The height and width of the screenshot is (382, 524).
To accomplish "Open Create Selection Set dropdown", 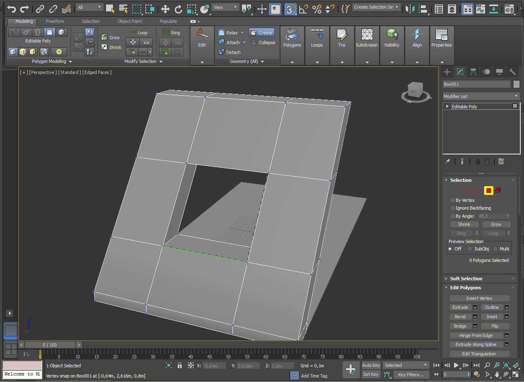I will pos(376,7).
